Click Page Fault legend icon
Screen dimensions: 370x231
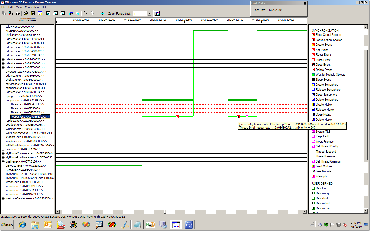(313, 136)
